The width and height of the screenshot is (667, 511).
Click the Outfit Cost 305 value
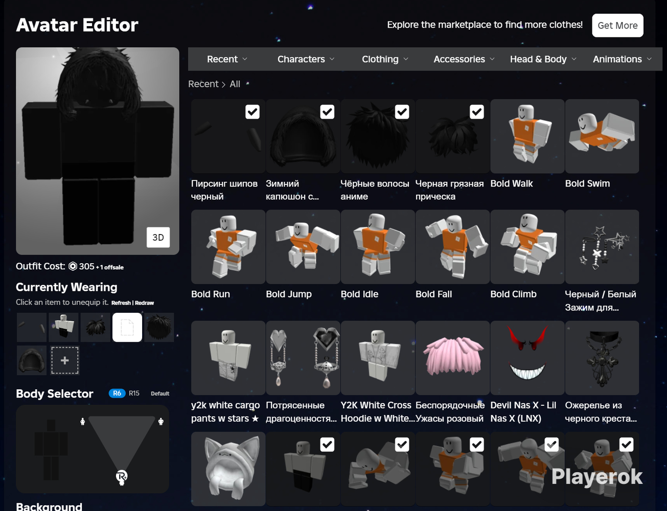pyautogui.click(x=86, y=266)
